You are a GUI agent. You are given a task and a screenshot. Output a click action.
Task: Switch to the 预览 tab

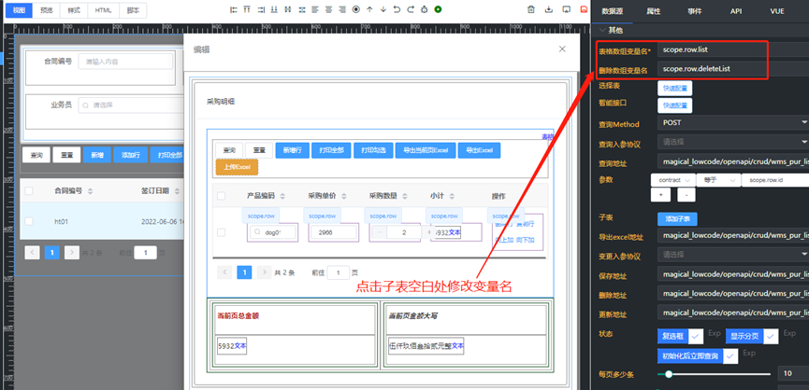click(x=47, y=10)
